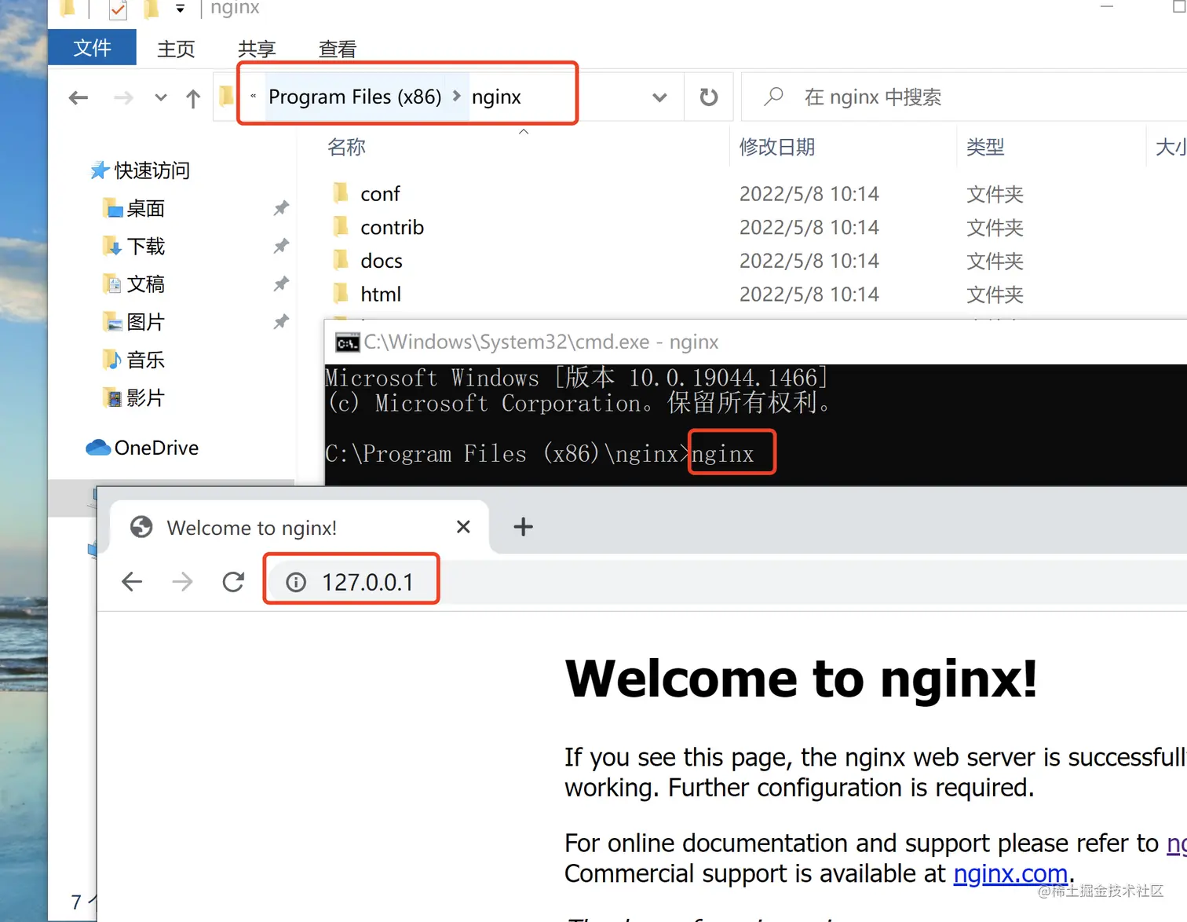Image resolution: width=1187 pixels, height=922 pixels.
Task: Click docs folder icon
Action: tap(341, 260)
